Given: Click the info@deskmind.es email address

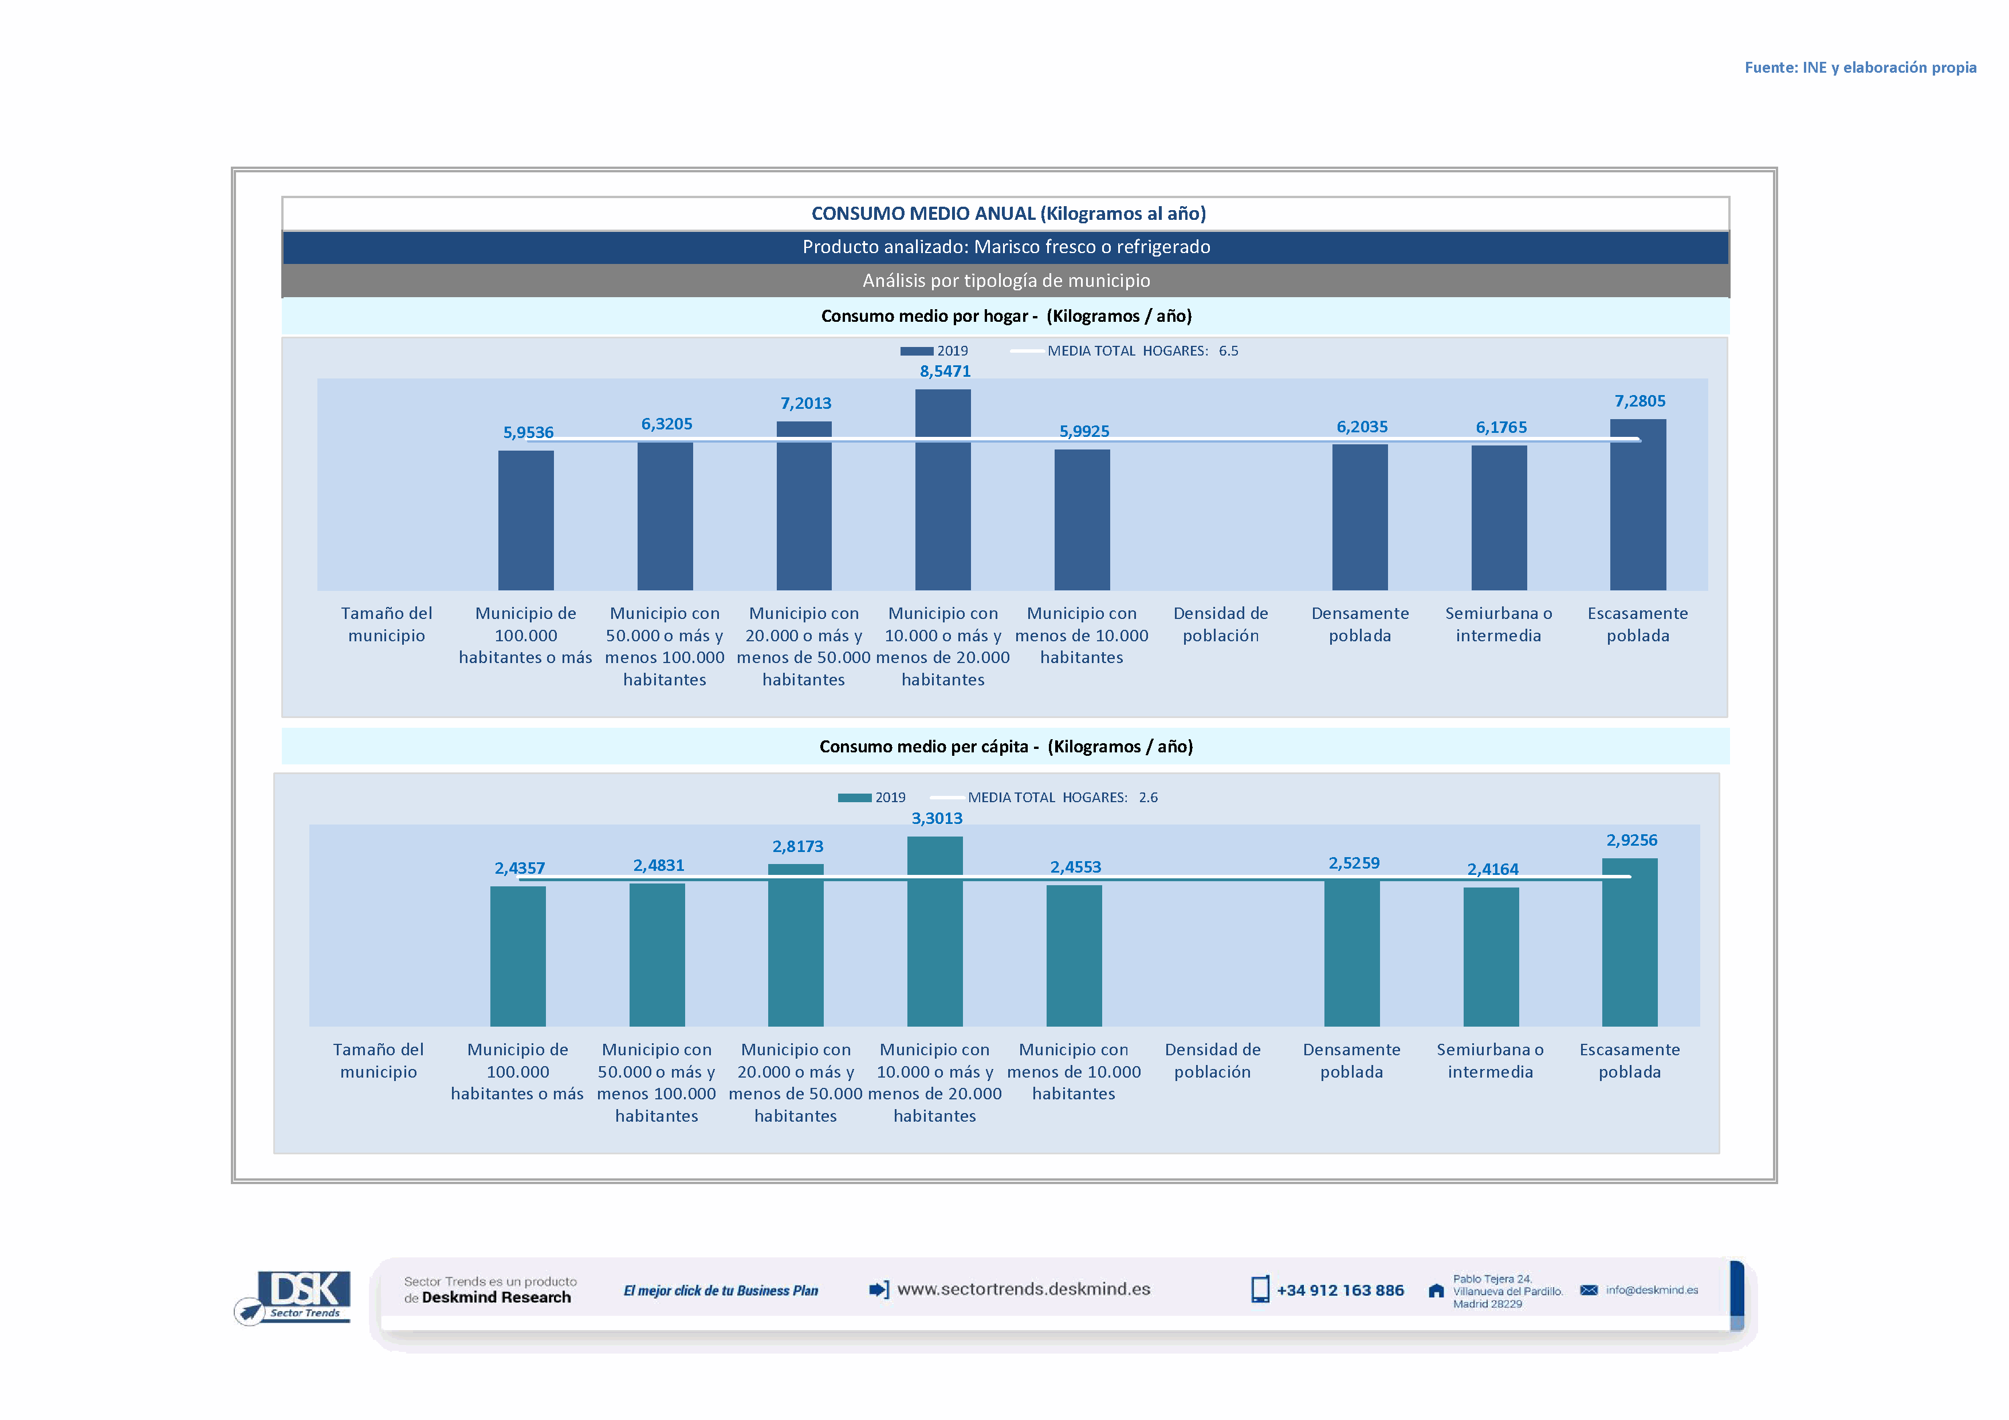Looking at the screenshot, I should click(1652, 1289).
